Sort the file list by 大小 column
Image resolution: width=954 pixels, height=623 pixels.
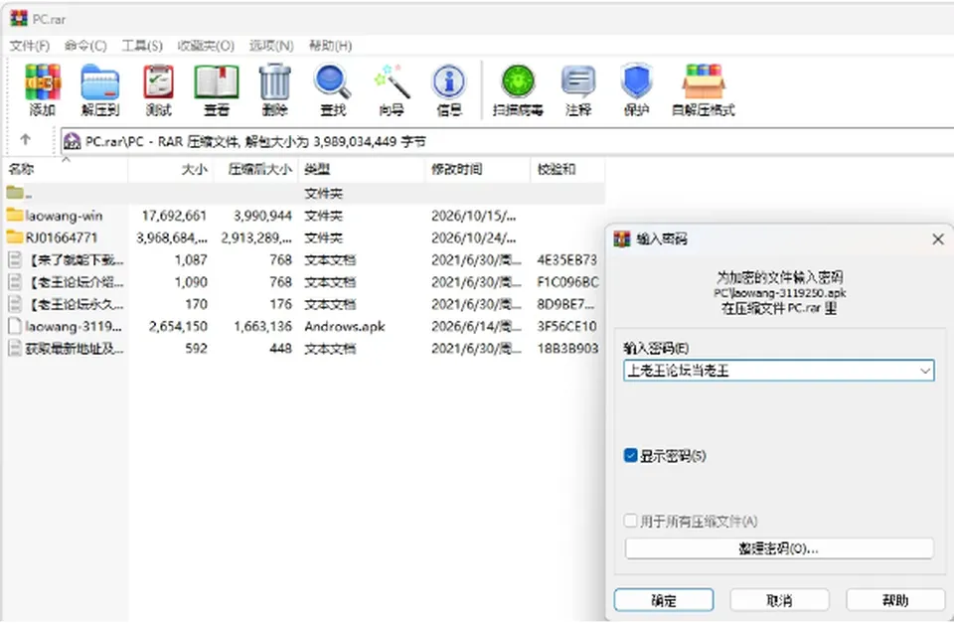click(x=170, y=169)
